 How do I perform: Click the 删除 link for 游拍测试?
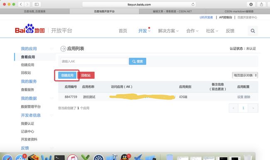pyautogui.click(x=247, y=97)
